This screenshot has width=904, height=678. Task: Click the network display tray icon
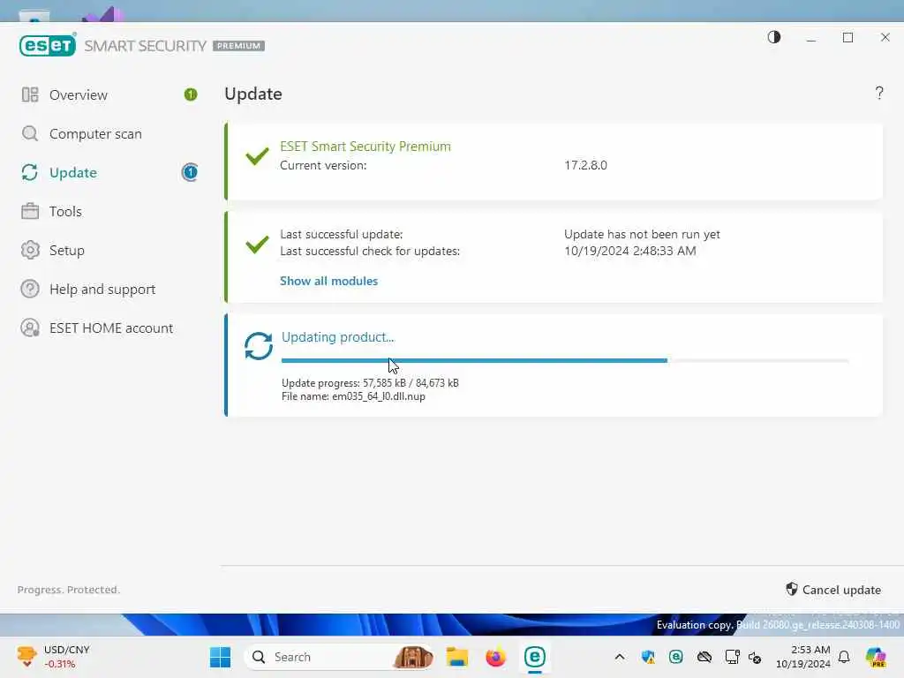pyautogui.click(x=732, y=657)
